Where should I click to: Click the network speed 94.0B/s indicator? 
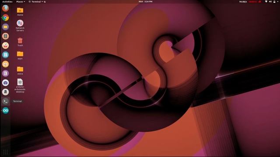click(243, 2)
